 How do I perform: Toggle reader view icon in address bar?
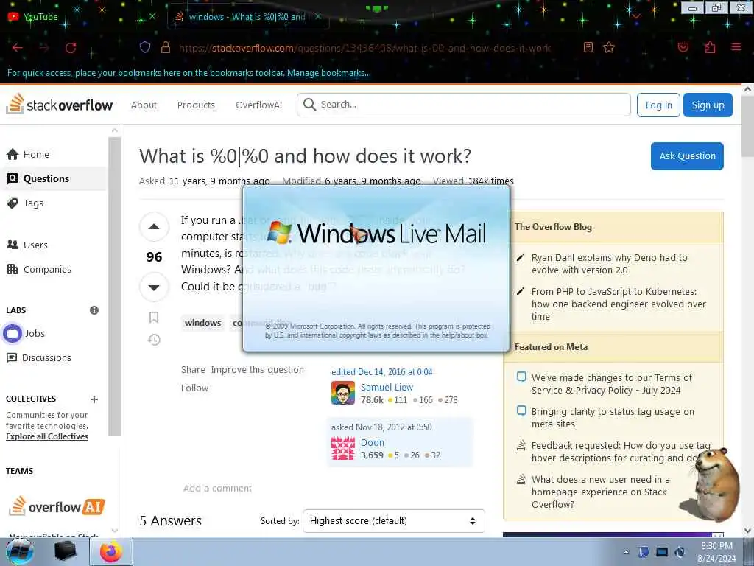point(588,47)
